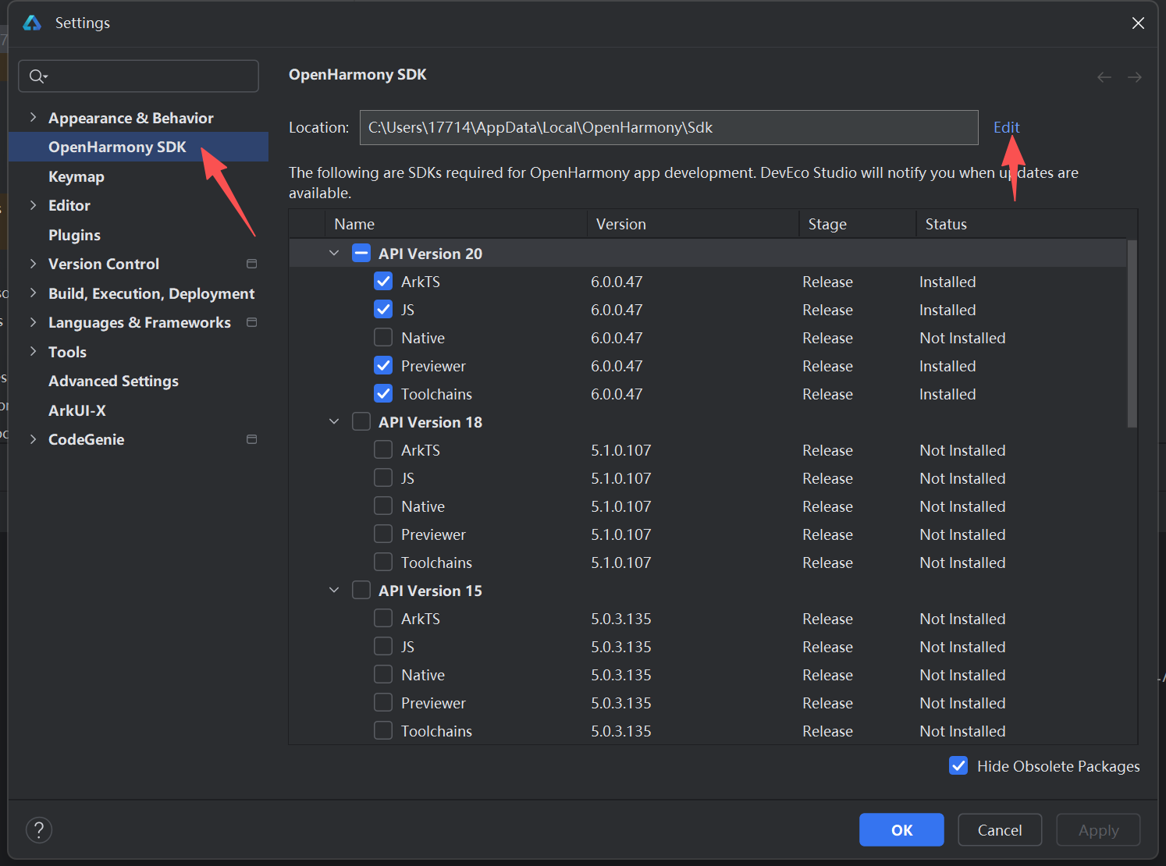
Task: Collapse the API Version 20 group
Action: (334, 254)
